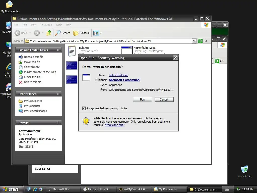Open the Forward history dropdown arrow

point(43,33)
